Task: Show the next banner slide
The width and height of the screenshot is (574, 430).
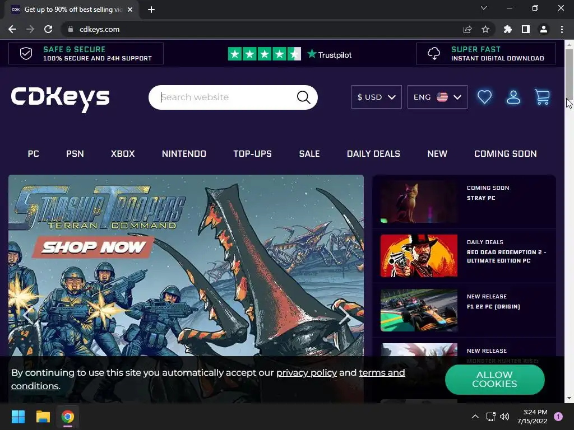Action: (x=344, y=316)
